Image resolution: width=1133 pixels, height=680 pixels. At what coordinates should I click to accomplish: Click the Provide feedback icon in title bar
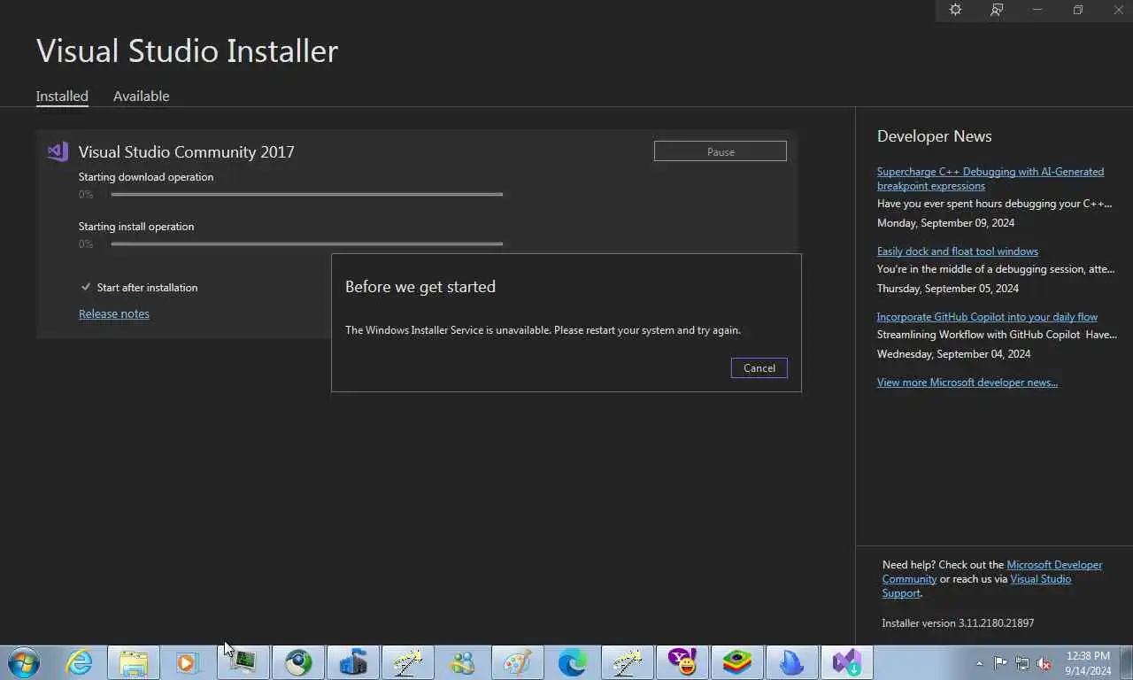click(997, 10)
